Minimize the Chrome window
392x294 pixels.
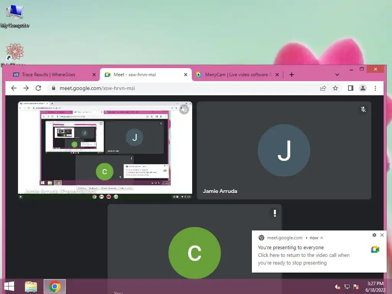click(351, 69)
